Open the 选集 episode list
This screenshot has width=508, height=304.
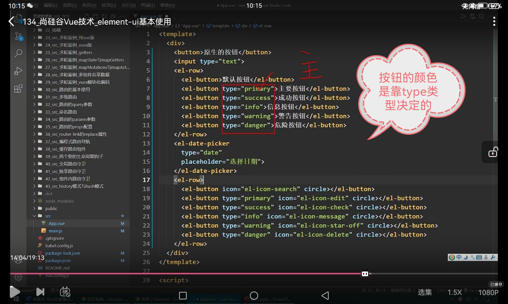tap(425, 292)
